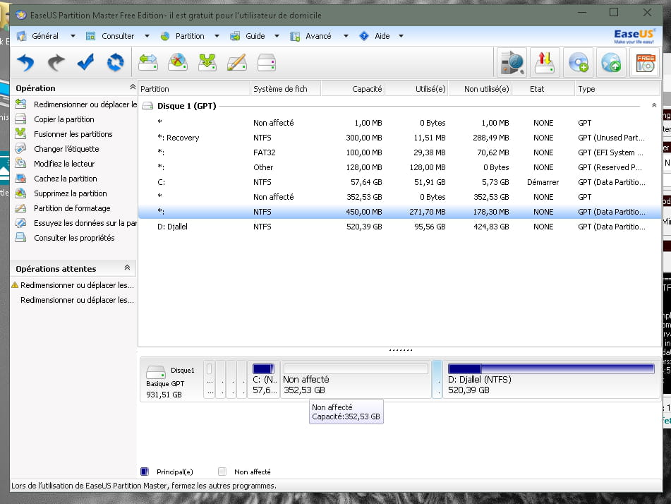Select Cachez la partition operation
This screenshot has height=504, width=671.
pos(66,179)
